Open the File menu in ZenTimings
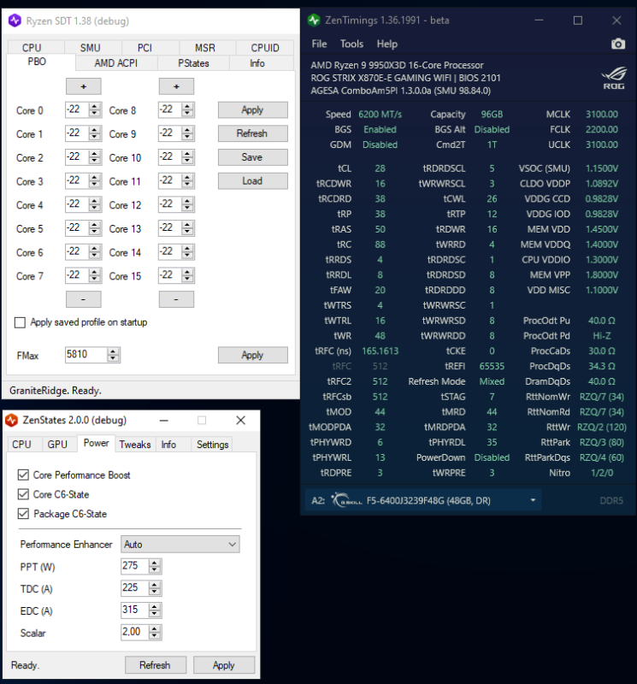 320,44
